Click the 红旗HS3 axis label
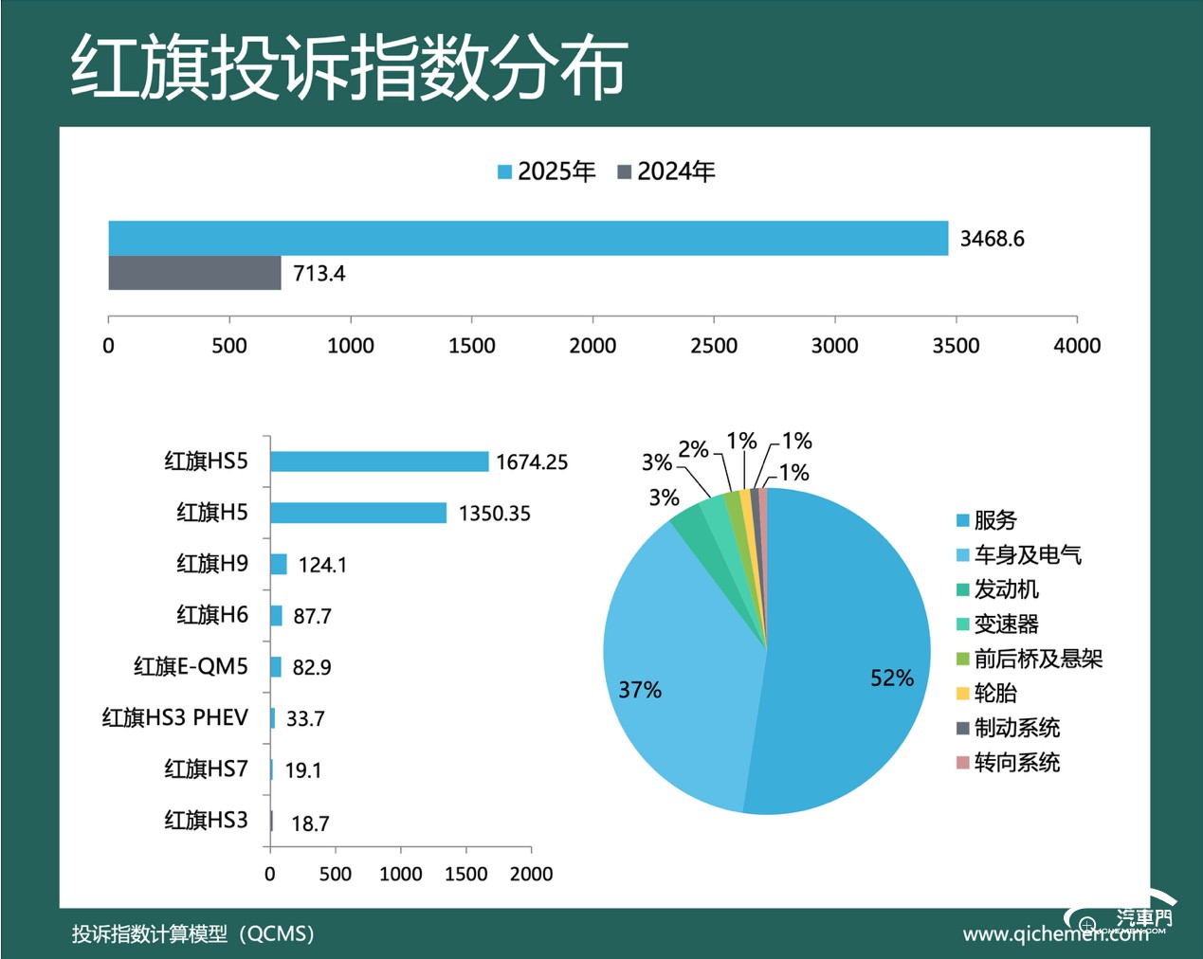Screen dimensions: 1203x959 [x=206, y=820]
